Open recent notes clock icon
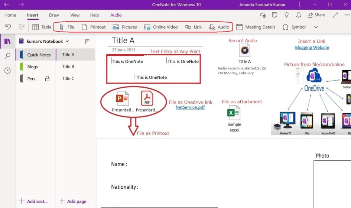351x208 pixels. (7, 71)
